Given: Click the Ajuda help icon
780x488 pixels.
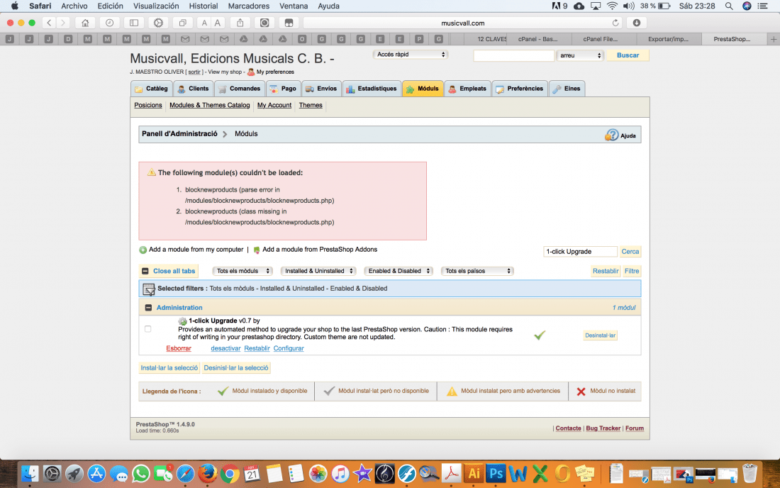Looking at the screenshot, I should tap(611, 135).
